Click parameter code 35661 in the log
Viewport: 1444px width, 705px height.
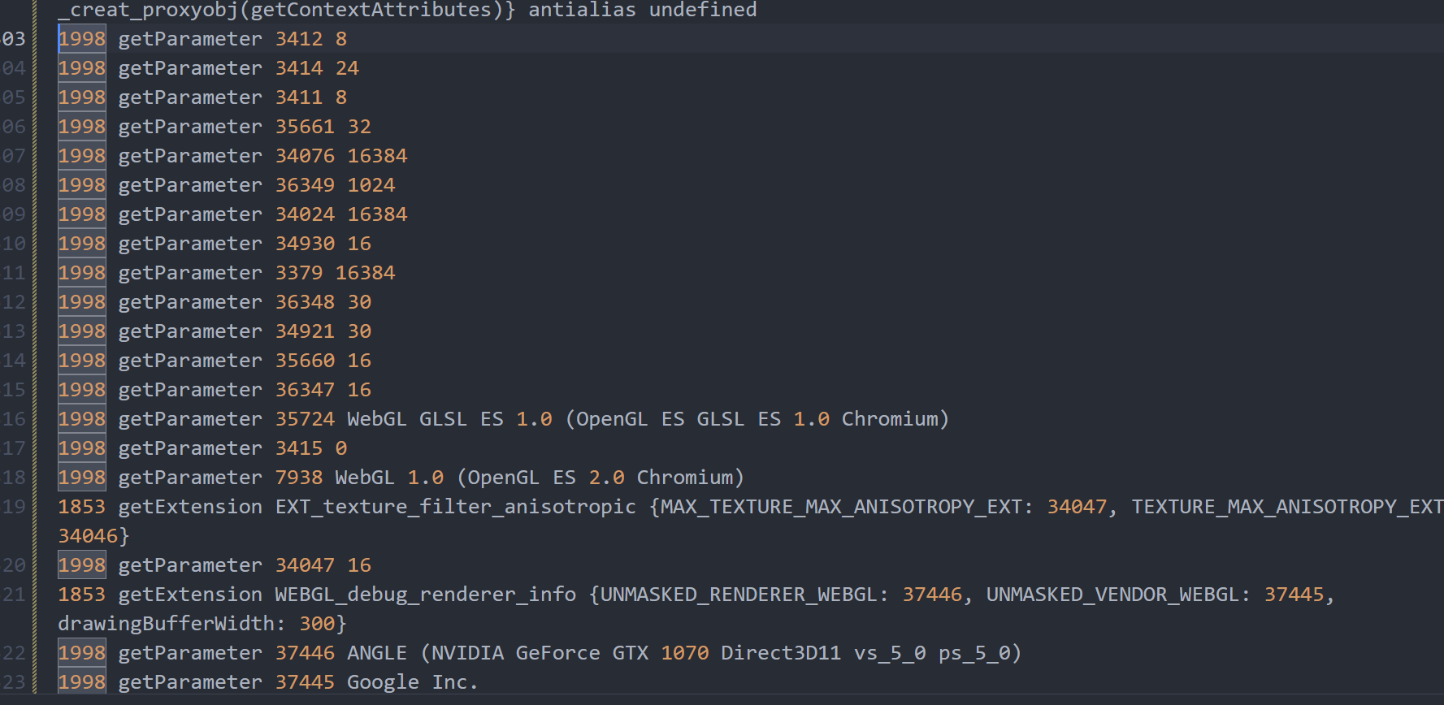(x=305, y=127)
